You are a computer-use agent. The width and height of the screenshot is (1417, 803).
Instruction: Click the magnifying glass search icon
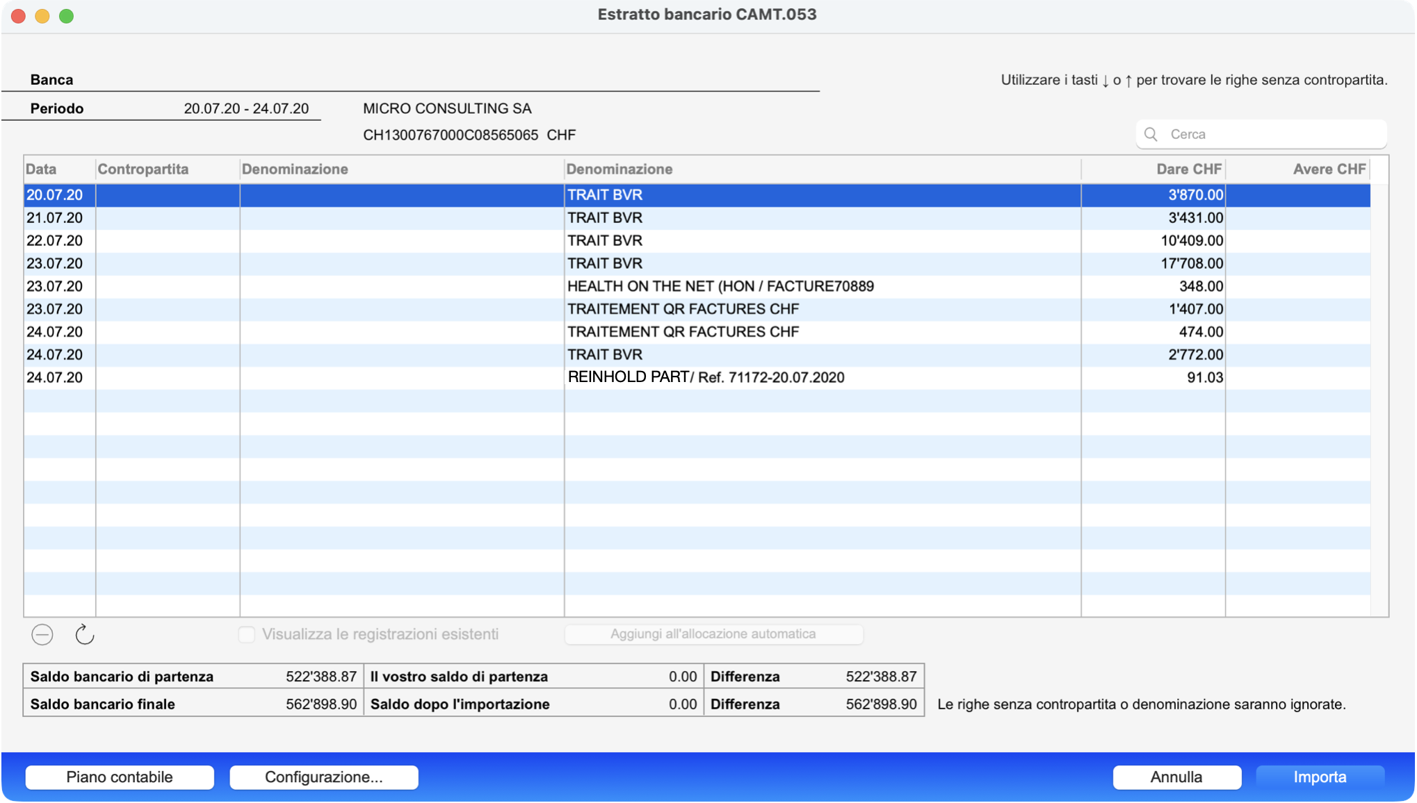[1151, 134]
